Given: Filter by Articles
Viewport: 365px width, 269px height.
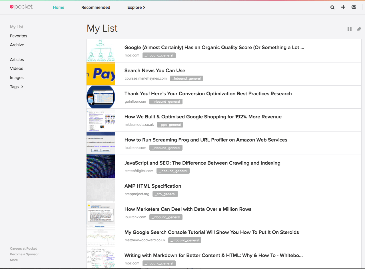Looking at the screenshot, I should pyautogui.click(x=17, y=60).
